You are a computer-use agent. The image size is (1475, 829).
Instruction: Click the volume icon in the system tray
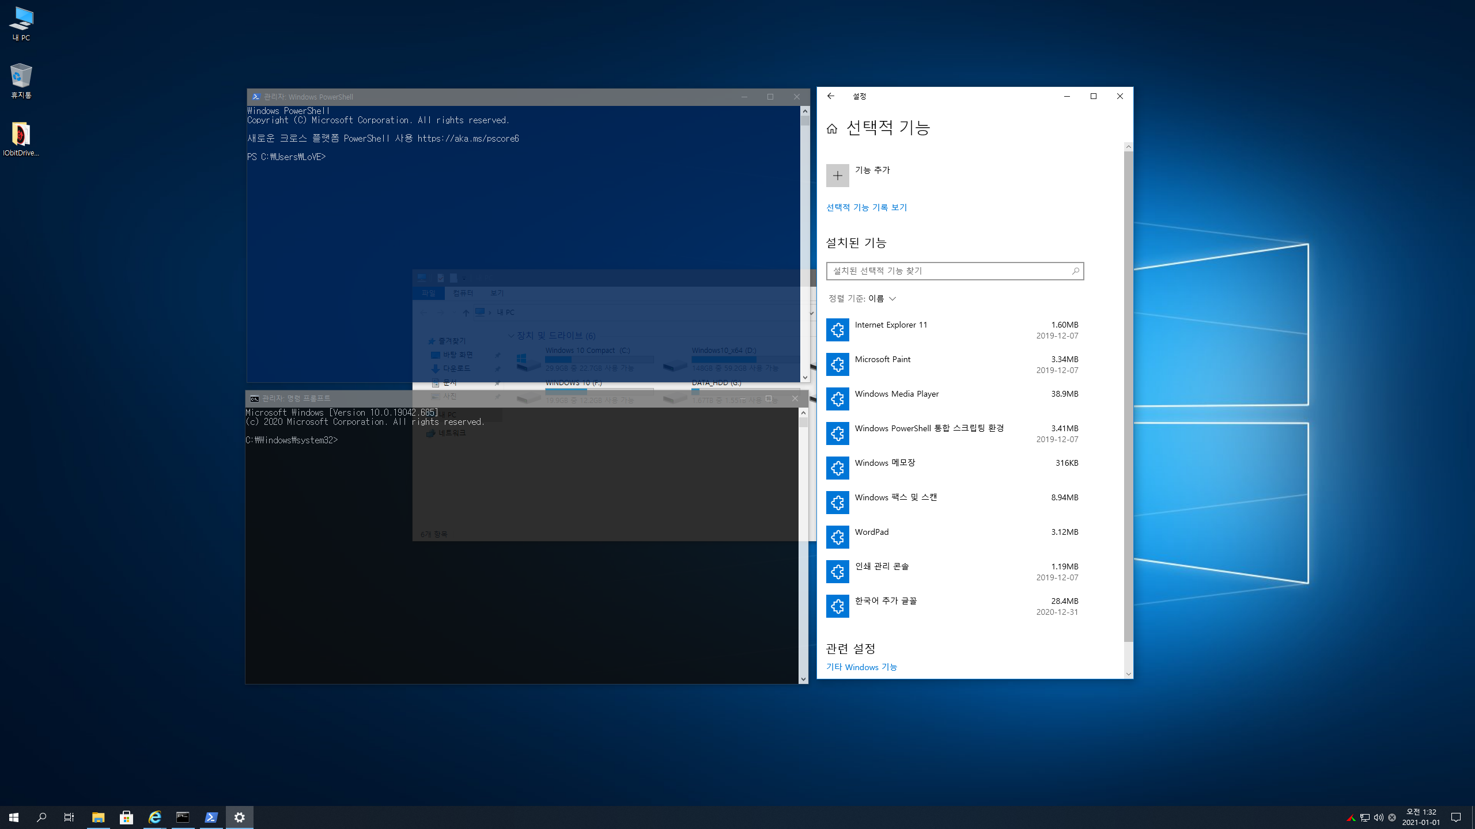tap(1378, 817)
